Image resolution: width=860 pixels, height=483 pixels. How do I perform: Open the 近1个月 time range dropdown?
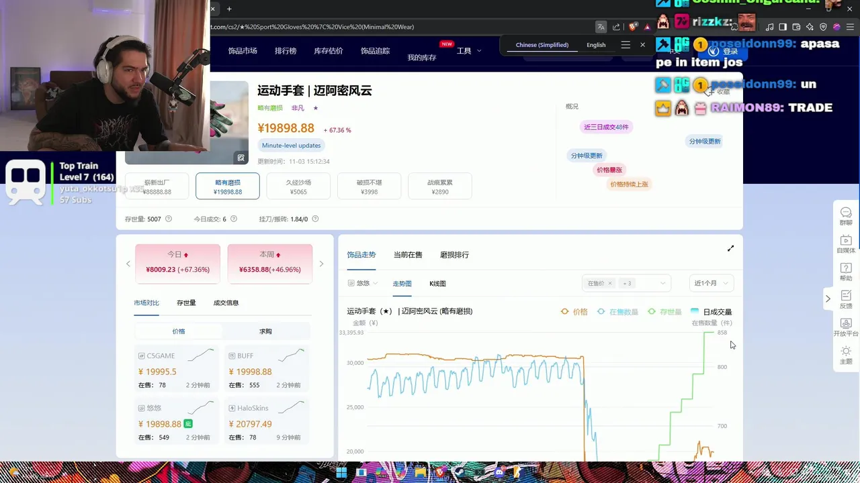point(712,283)
